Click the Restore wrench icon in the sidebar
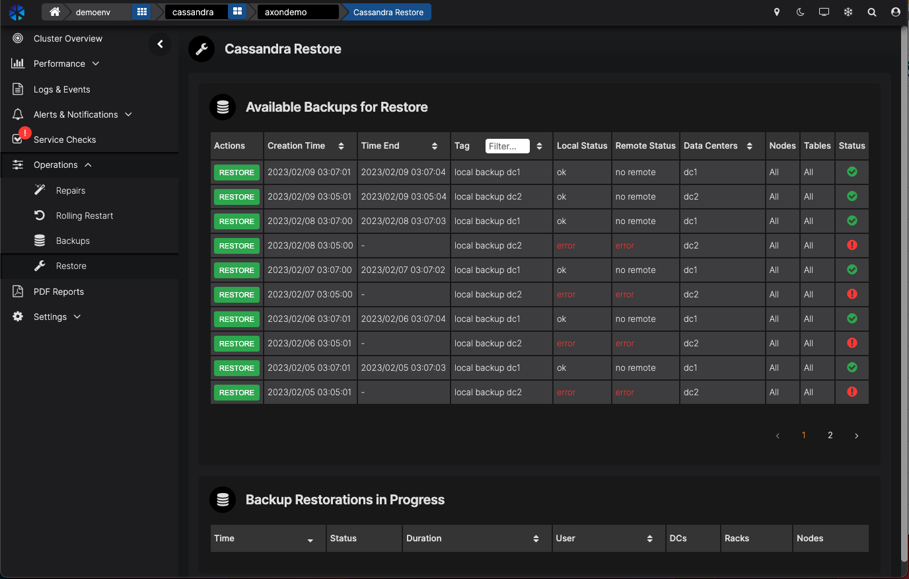The image size is (909, 579). [40, 266]
